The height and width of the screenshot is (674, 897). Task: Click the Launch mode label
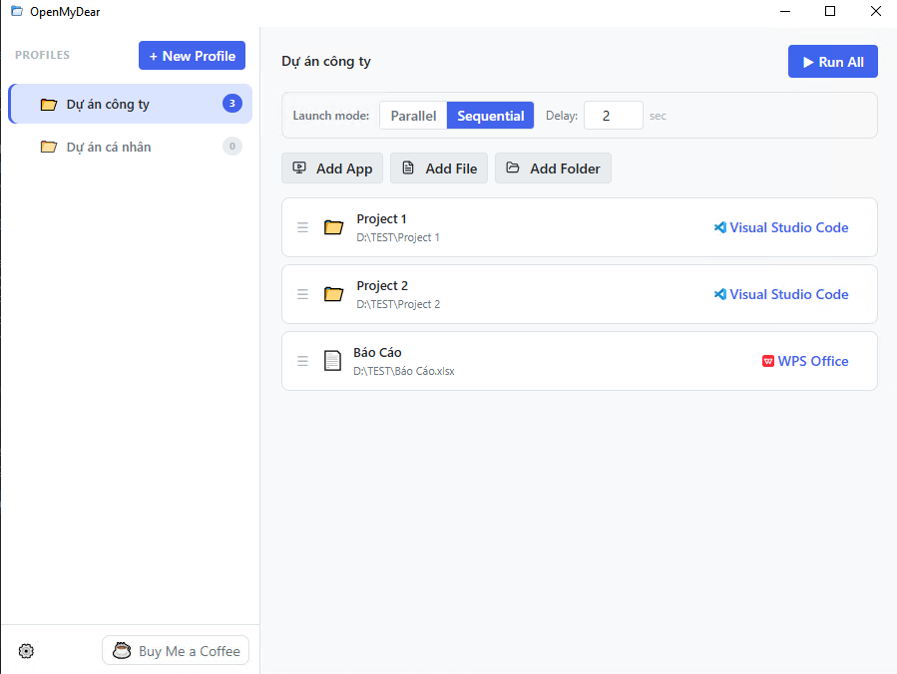(331, 116)
